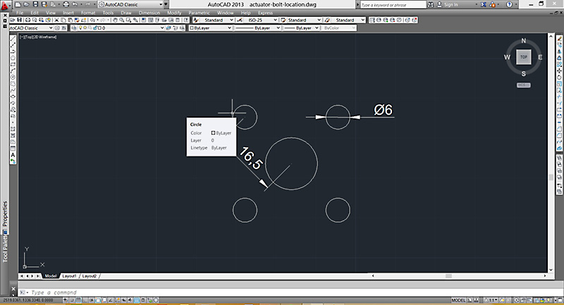Open the Modify menu
The height and width of the screenshot is (305, 564).
coord(174,13)
